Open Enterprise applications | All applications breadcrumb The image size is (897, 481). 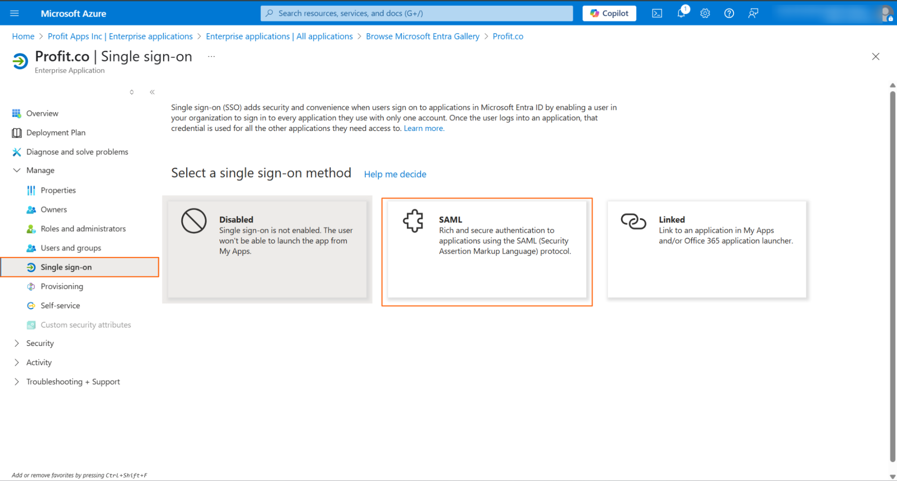[x=279, y=36]
